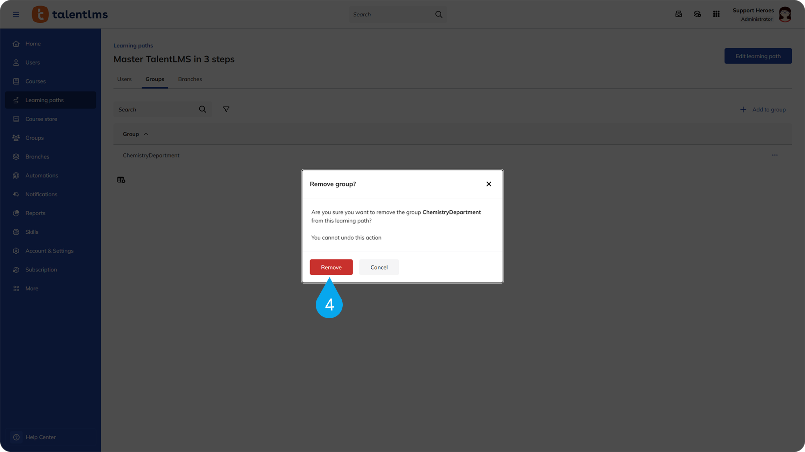Click the Learning paths sidebar icon
The image size is (805, 452).
[x=16, y=100]
